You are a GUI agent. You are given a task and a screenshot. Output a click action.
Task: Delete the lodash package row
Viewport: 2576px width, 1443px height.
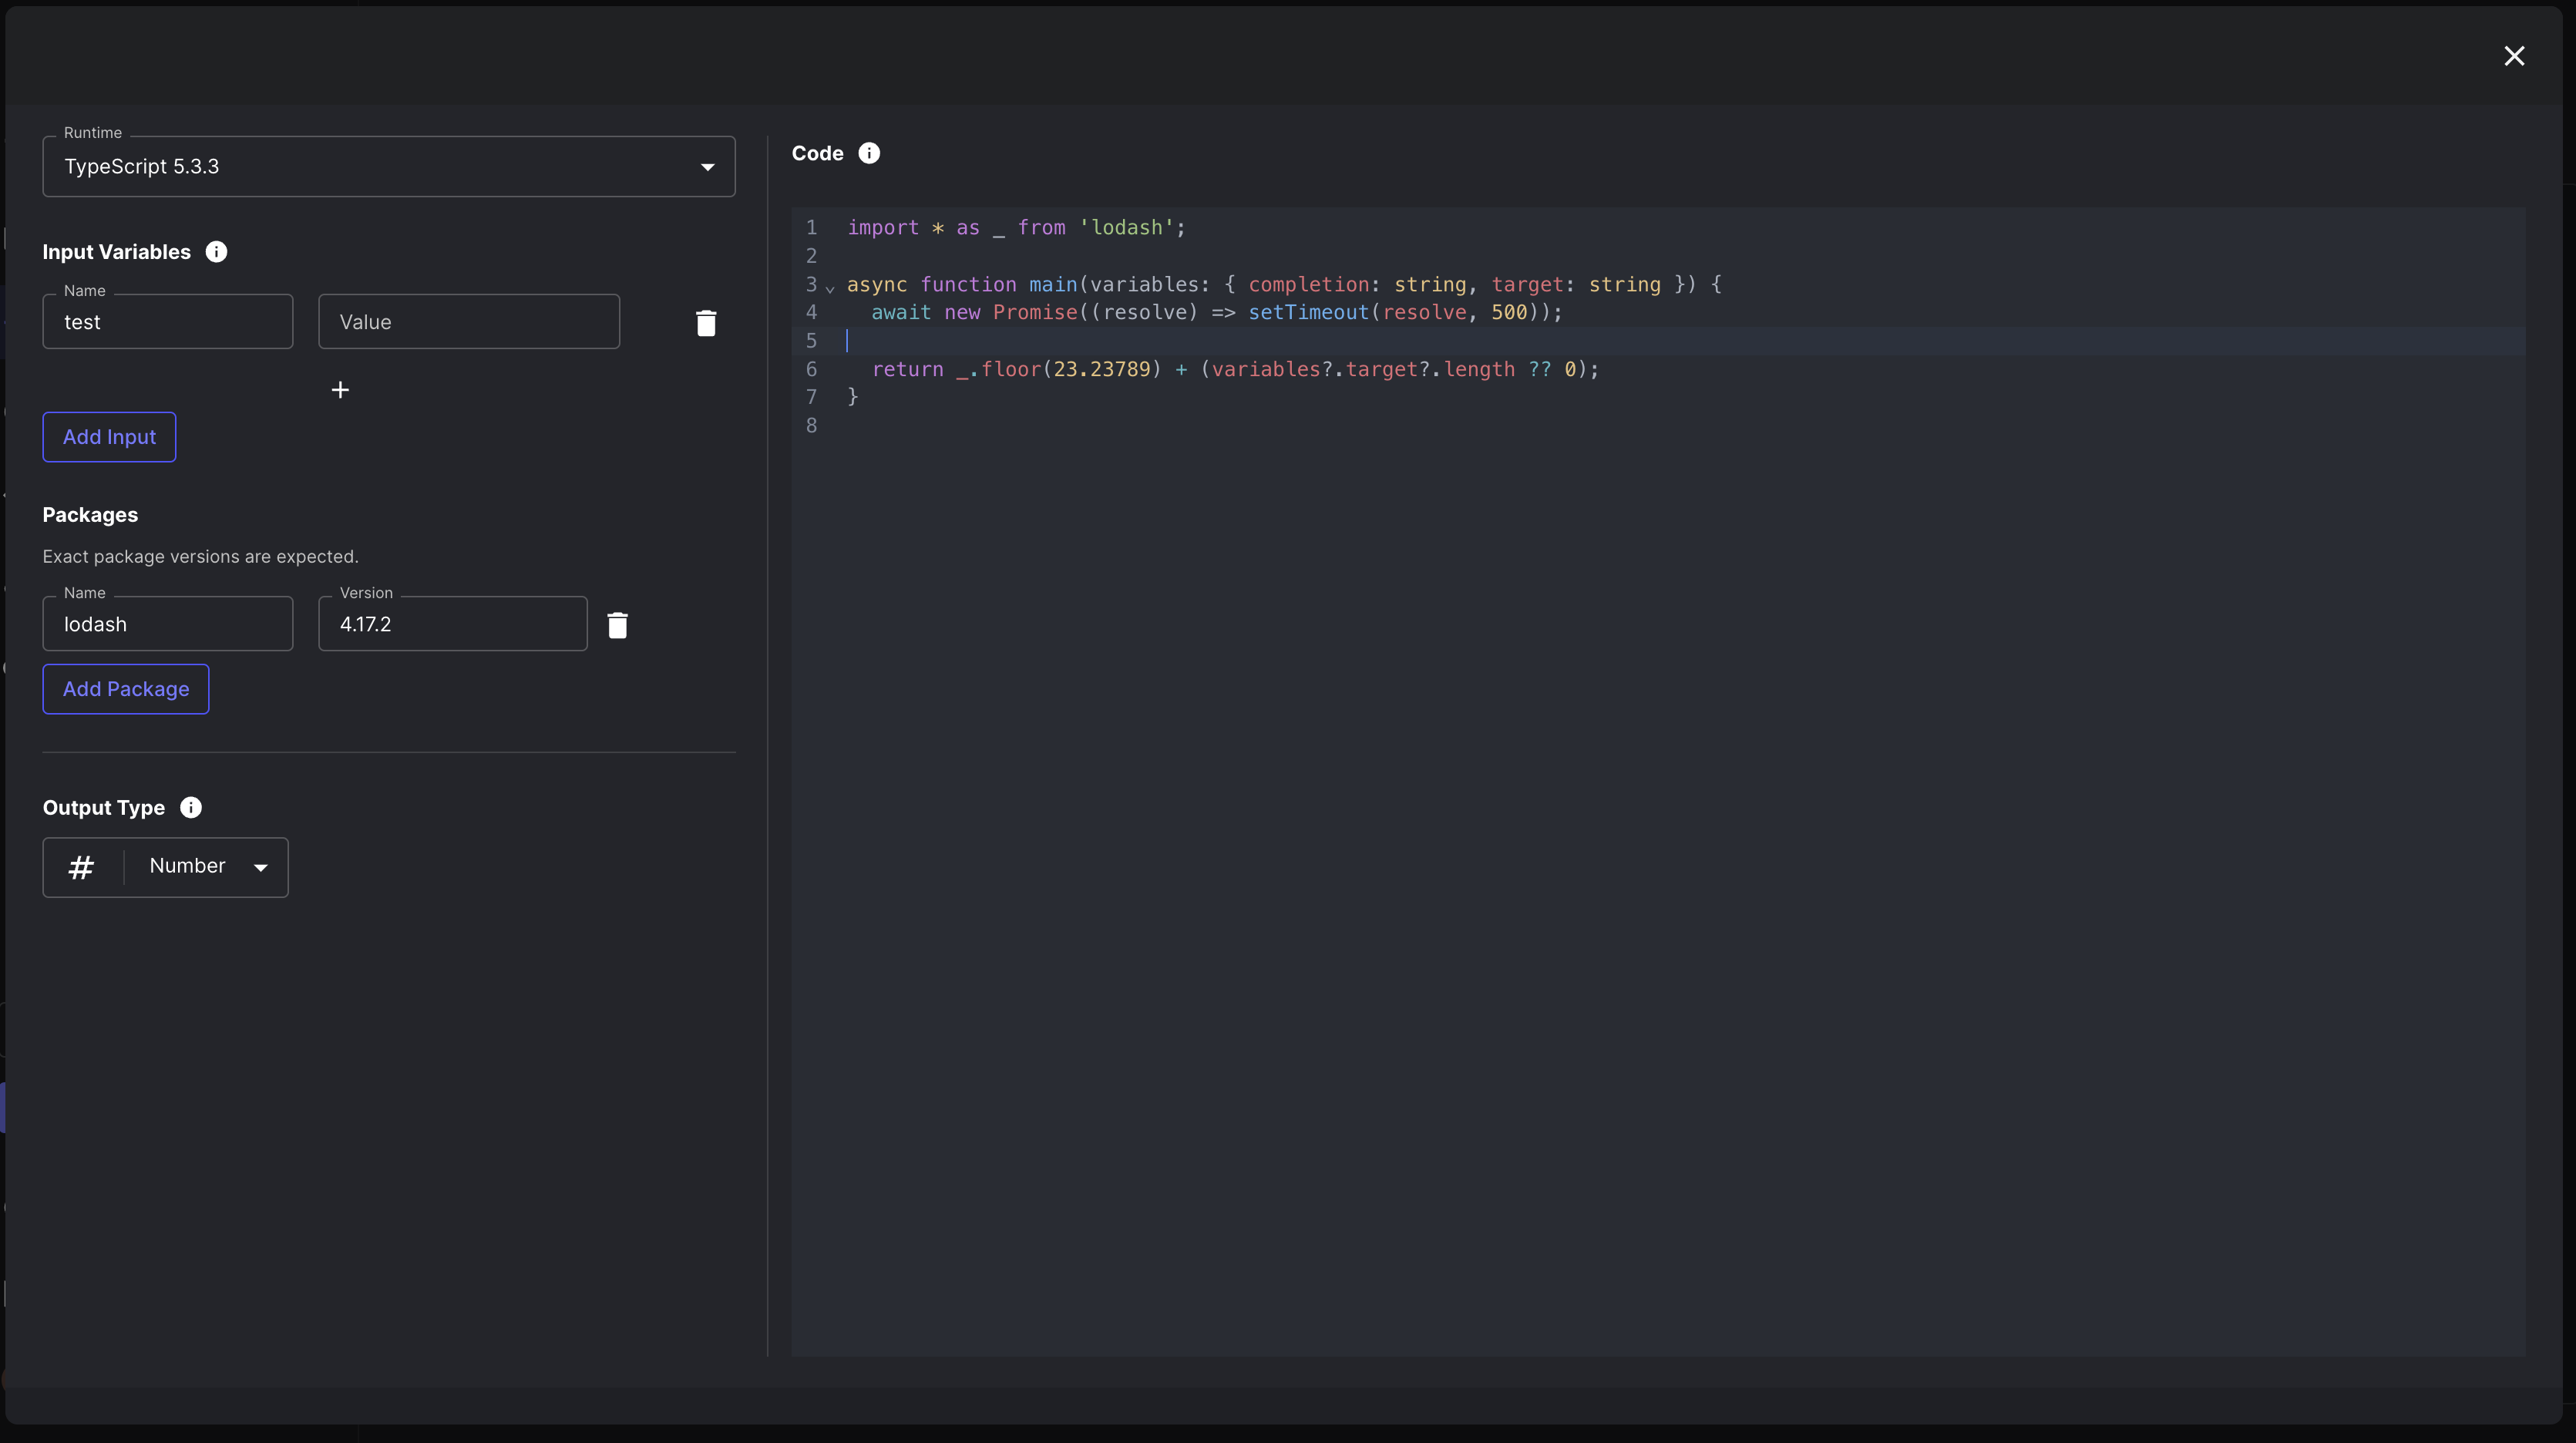click(x=618, y=625)
